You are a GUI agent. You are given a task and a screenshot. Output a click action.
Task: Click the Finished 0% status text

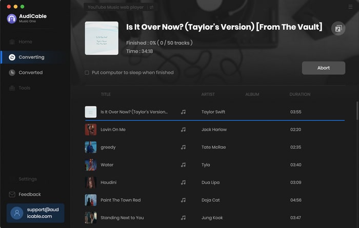159,43
